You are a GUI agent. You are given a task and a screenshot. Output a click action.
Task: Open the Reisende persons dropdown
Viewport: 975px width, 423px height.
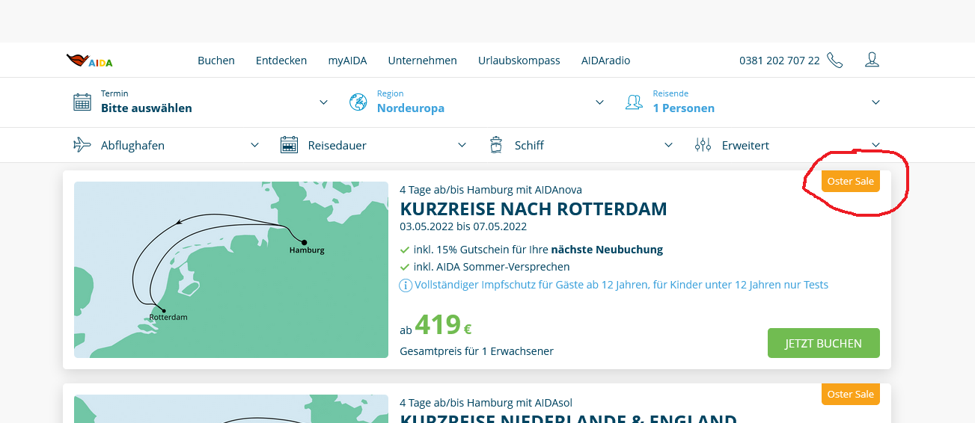coord(875,102)
